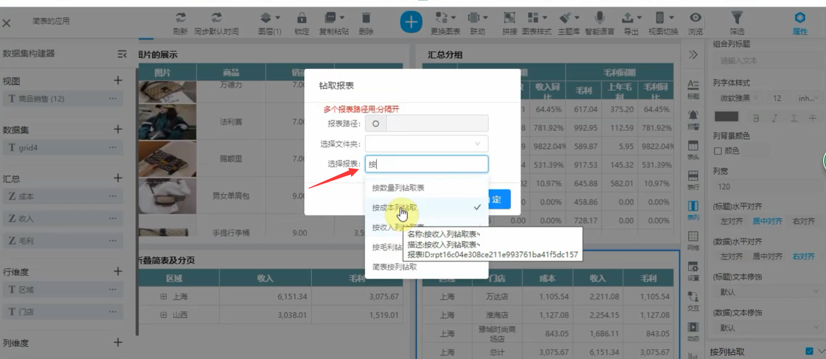Image resolution: width=826 pixels, height=359 pixels.
Task: Click the 组合列标题 text input
Action: 769,61
